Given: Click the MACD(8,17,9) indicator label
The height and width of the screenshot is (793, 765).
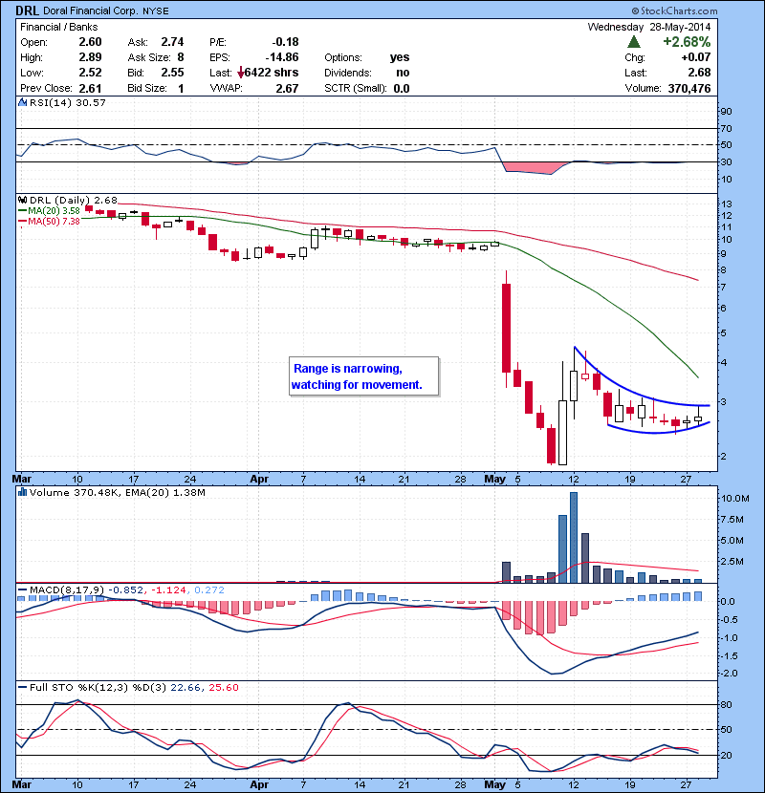Looking at the screenshot, I should (67, 589).
